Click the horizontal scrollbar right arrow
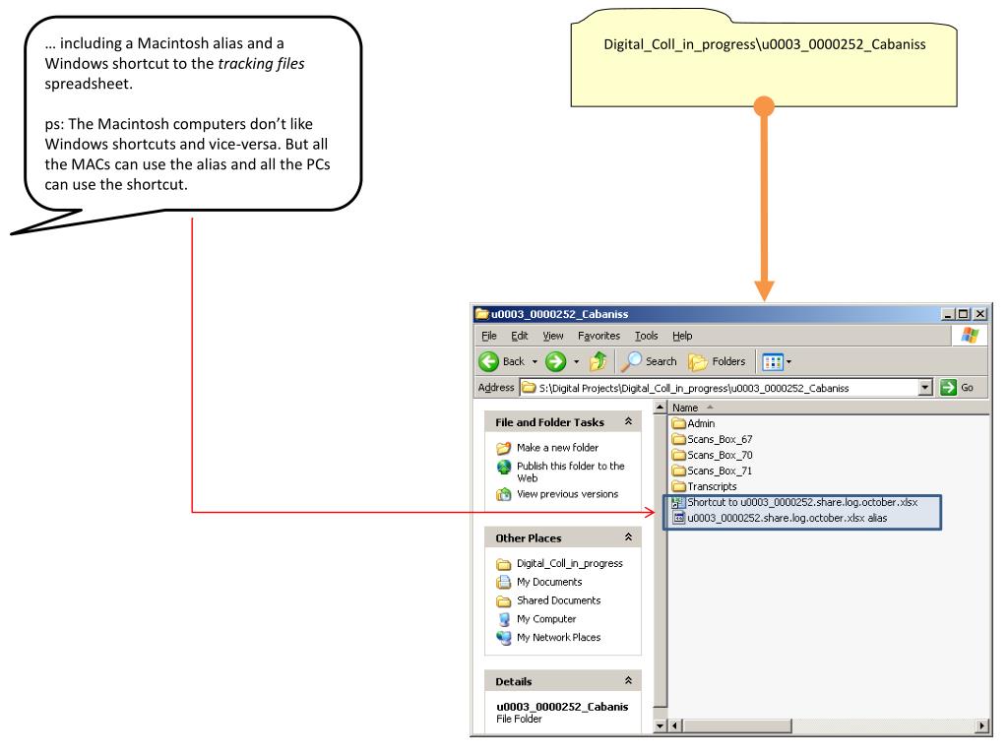The image size is (1008, 756). pyautogui.click(x=981, y=725)
